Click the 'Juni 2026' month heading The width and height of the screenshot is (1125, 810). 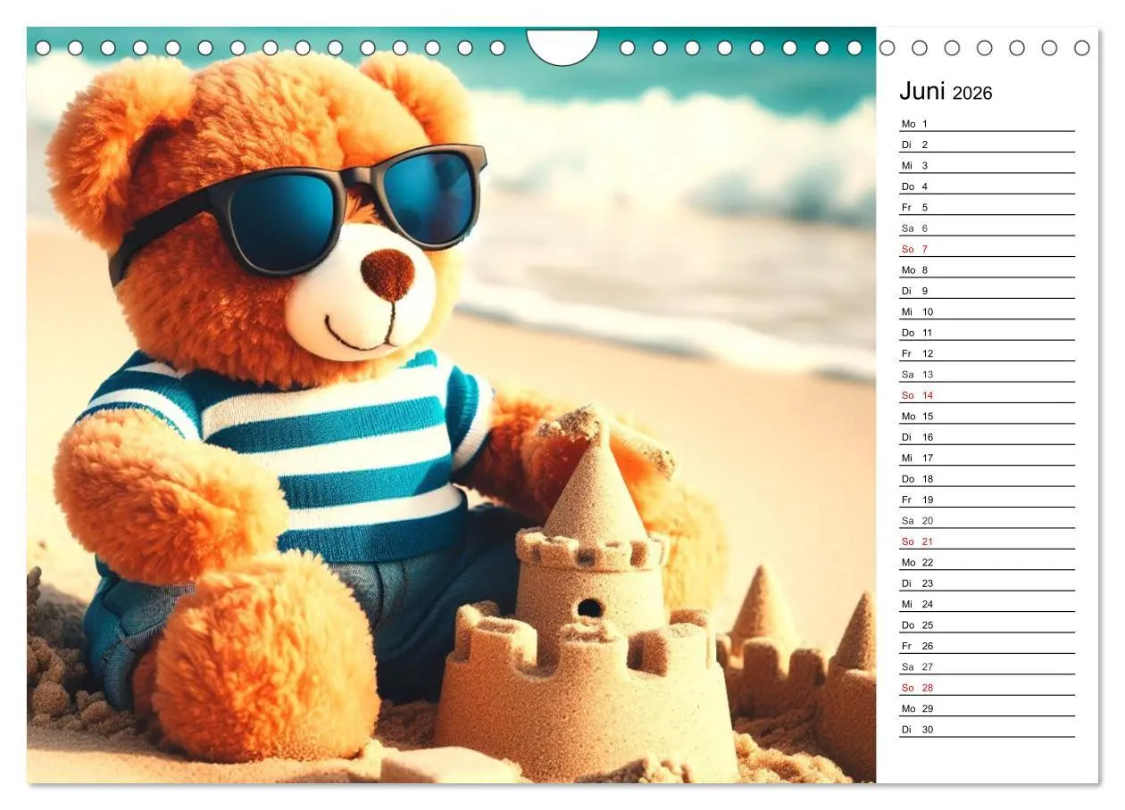coord(946,92)
